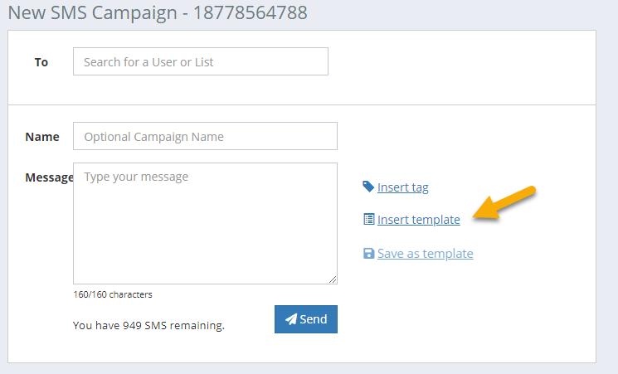Open the Insert tag link
This screenshot has width=618, height=374.
pyautogui.click(x=403, y=187)
